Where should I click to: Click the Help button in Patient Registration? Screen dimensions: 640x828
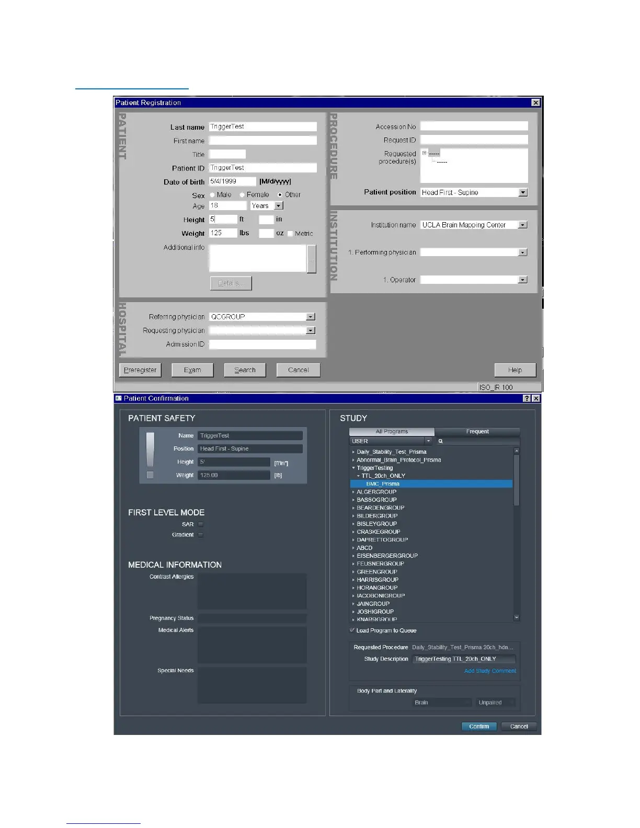point(515,370)
